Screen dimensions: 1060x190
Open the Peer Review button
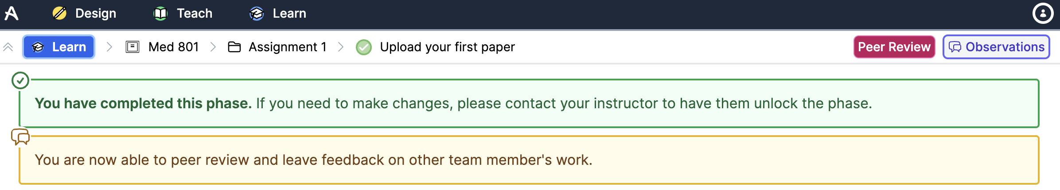point(894,47)
